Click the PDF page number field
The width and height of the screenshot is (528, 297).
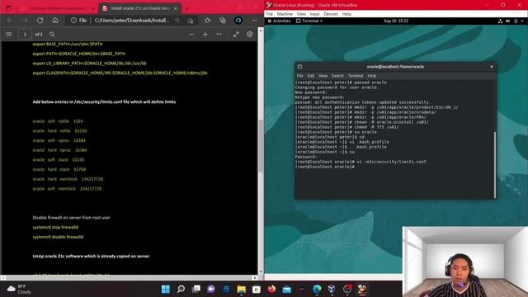[25, 35]
